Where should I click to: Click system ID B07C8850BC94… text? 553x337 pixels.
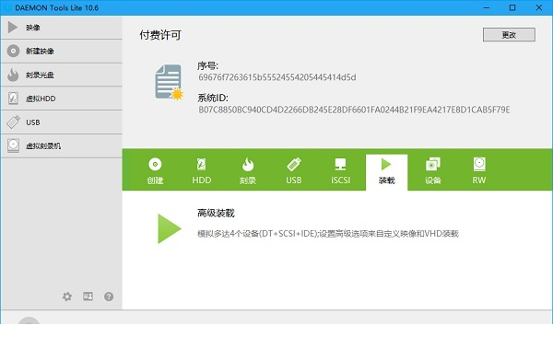354,110
